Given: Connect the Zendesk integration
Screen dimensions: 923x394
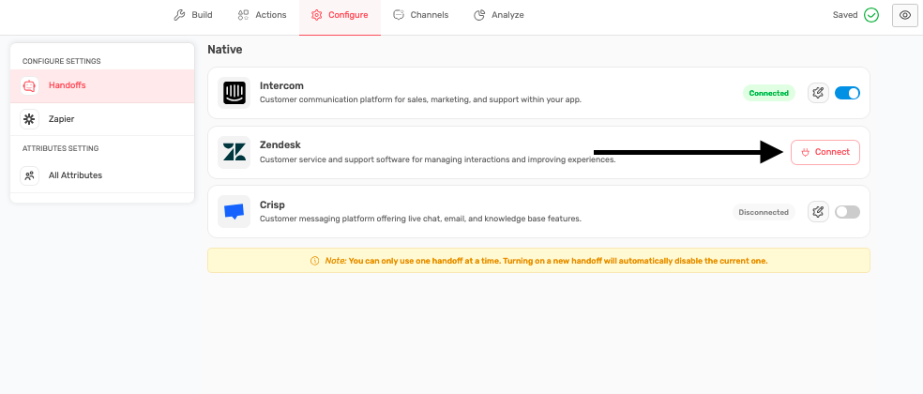Looking at the screenshot, I should [825, 153].
